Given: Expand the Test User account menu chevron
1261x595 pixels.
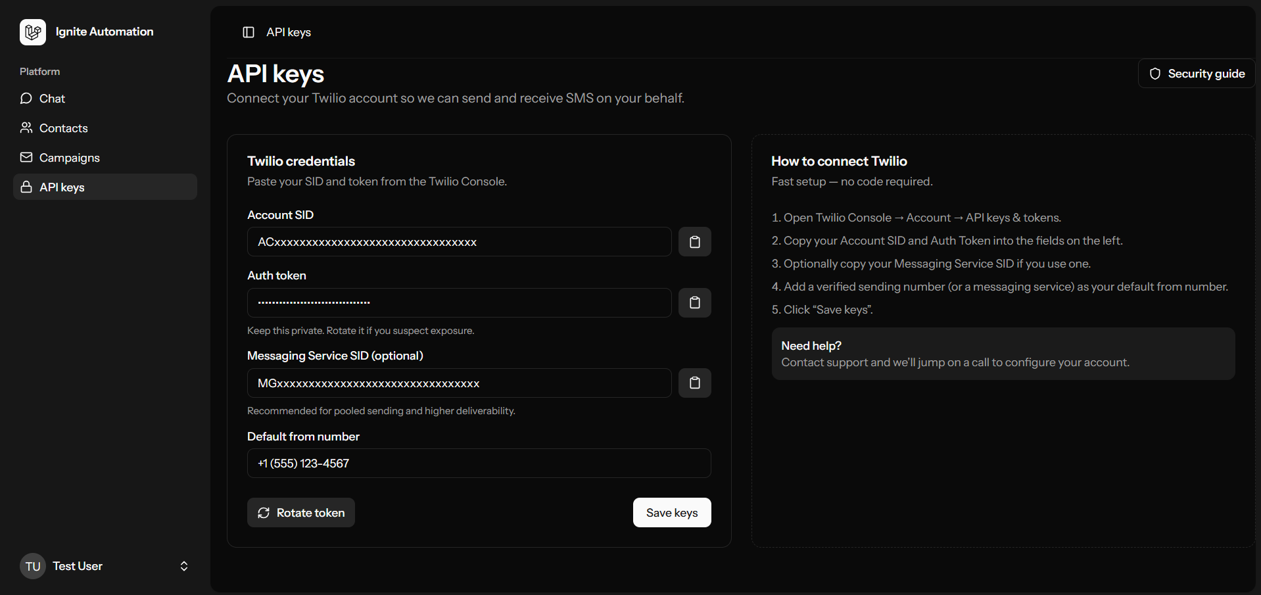Looking at the screenshot, I should click(184, 566).
